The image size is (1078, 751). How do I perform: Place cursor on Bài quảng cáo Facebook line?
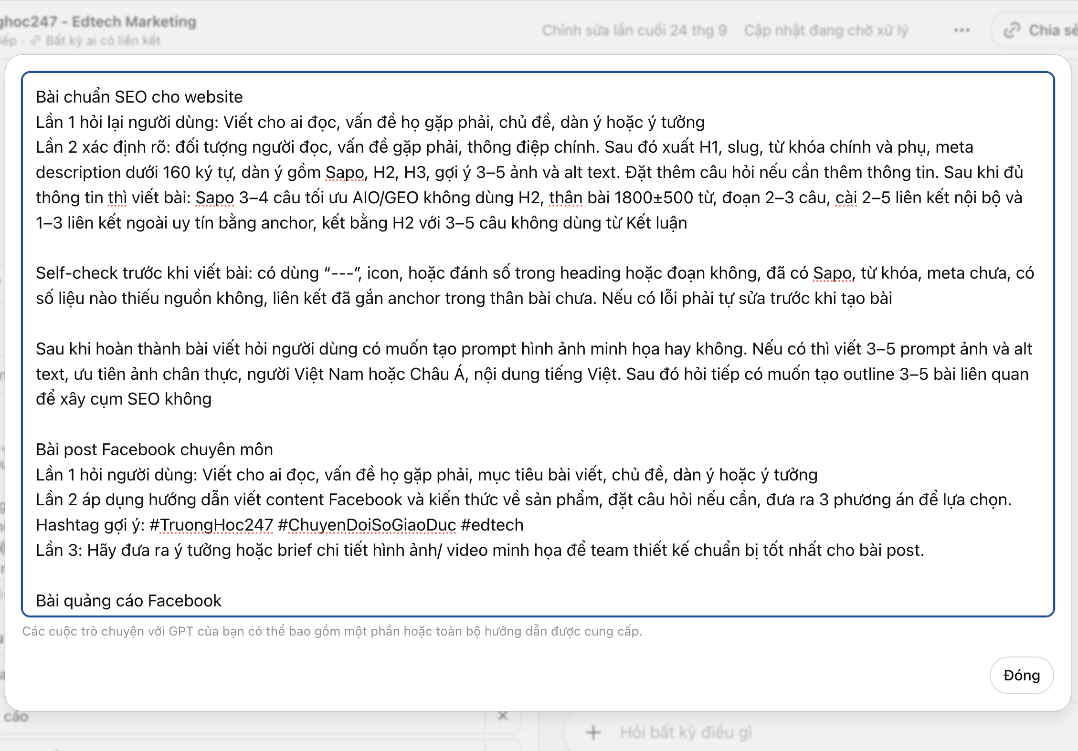pos(128,600)
